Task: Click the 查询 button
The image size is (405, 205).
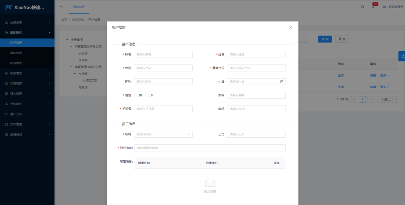Action: 325,39
